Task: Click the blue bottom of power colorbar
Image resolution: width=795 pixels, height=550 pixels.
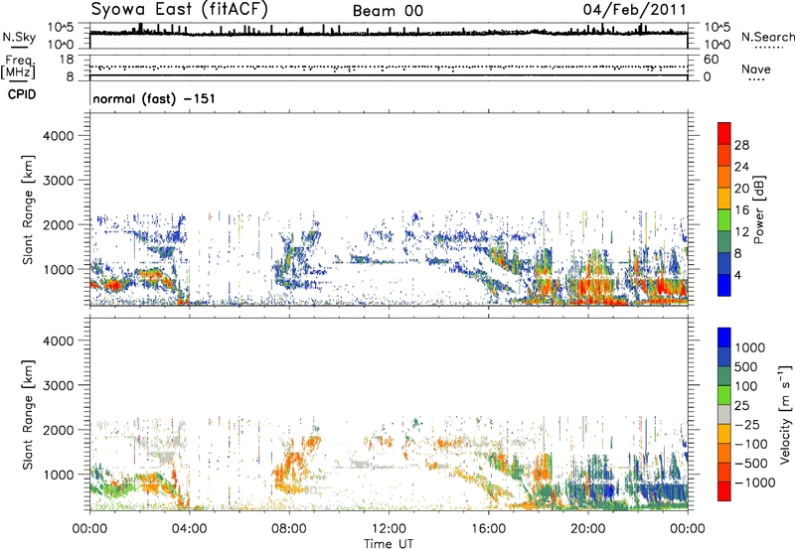Action: pyautogui.click(x=724, y=285)
